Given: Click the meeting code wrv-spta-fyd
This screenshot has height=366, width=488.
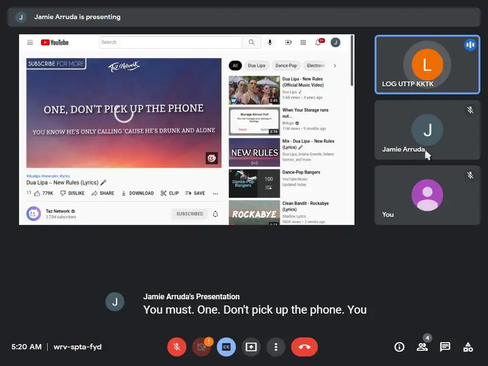Looking at the screenshot, I should [78, 347].
